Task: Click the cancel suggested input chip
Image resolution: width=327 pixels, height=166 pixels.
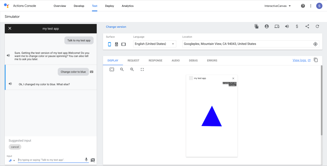Action: [15, 147]
